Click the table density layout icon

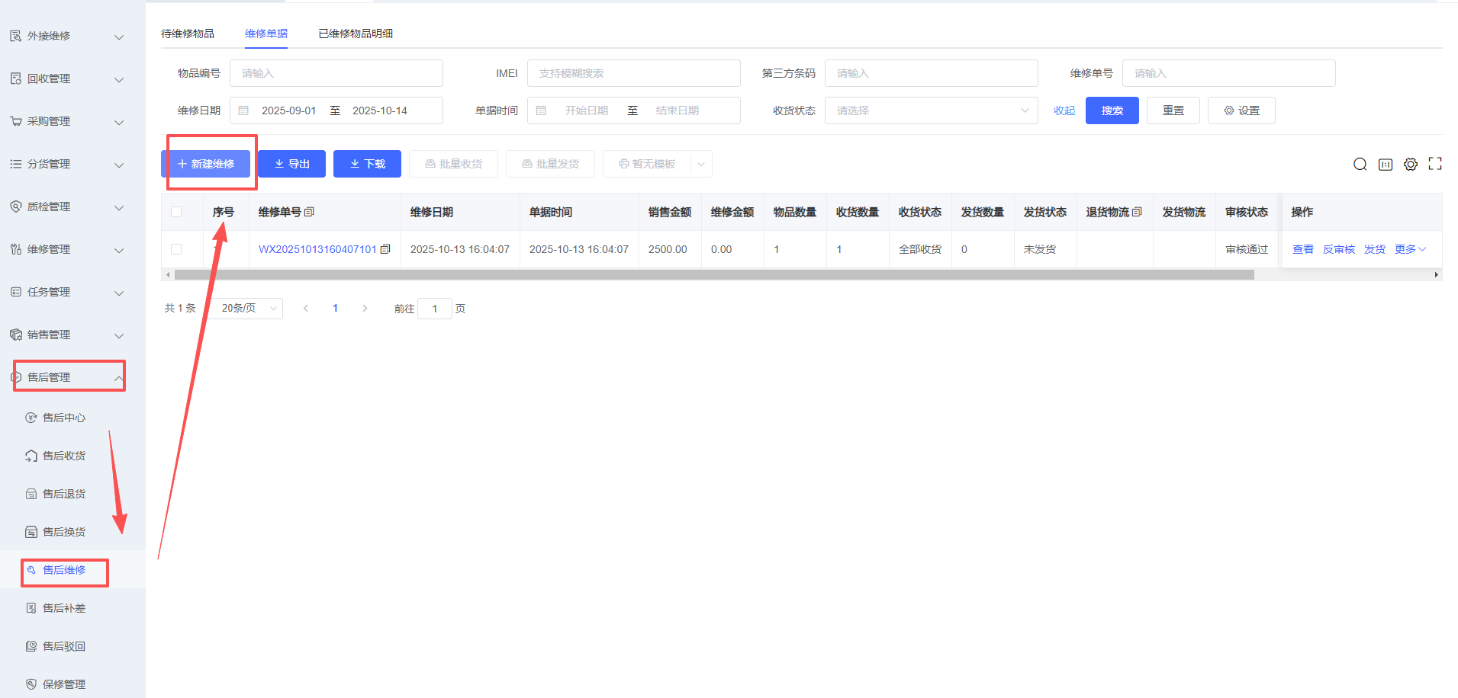(1386, 165)
